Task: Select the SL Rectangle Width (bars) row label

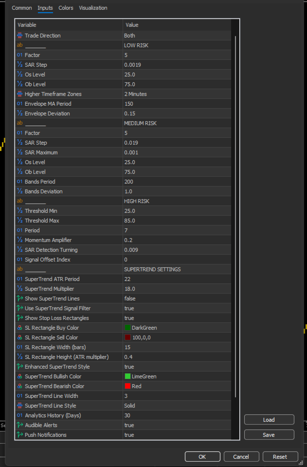Action: click(x=55, y=347)
